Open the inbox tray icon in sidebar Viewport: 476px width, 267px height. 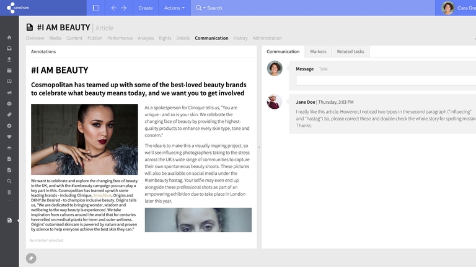[x=9, y=48]
